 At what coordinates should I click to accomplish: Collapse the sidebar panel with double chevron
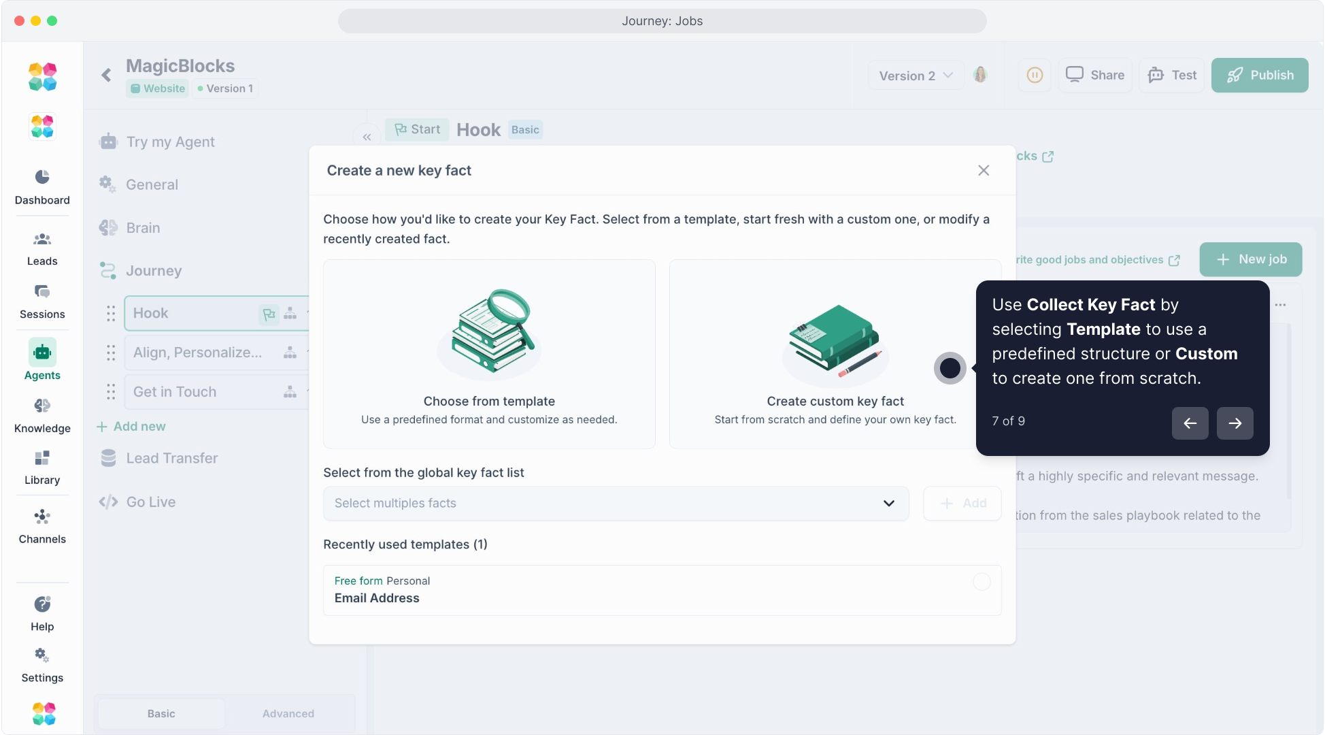(367, 137)
